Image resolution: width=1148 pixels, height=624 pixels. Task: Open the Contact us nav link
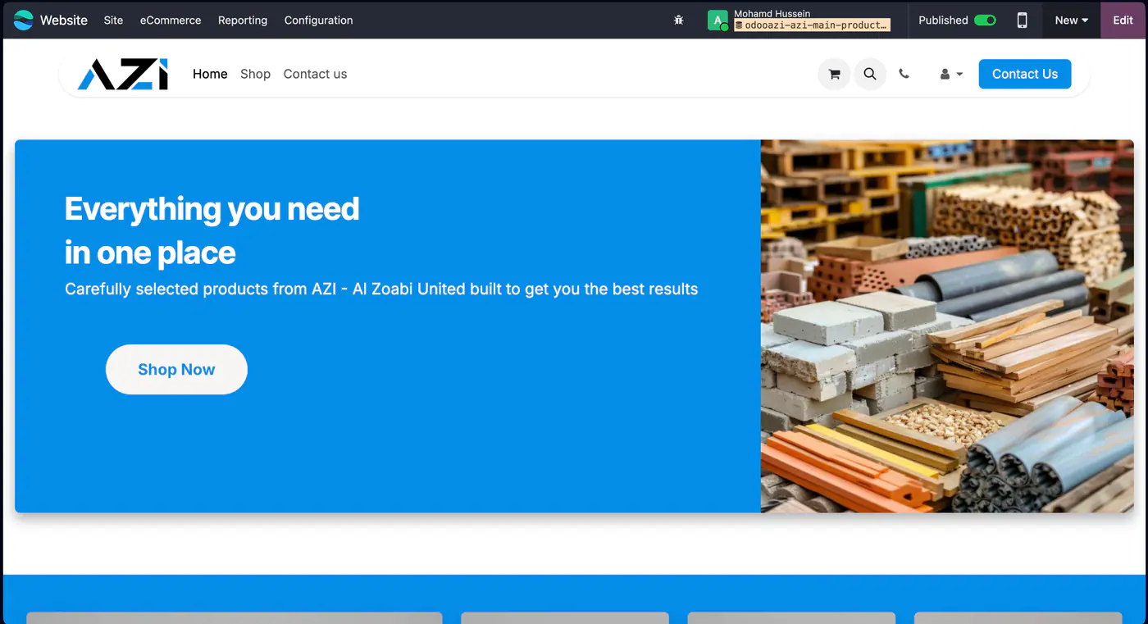point(315,74)
